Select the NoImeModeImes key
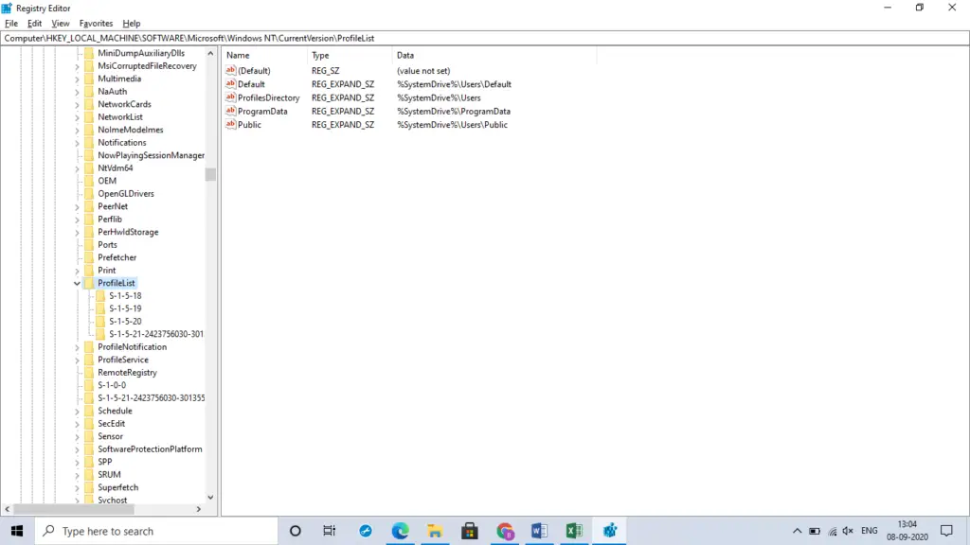Image resolution: width=970 pixels, height=545 pixels. click(x=131, y=130)
